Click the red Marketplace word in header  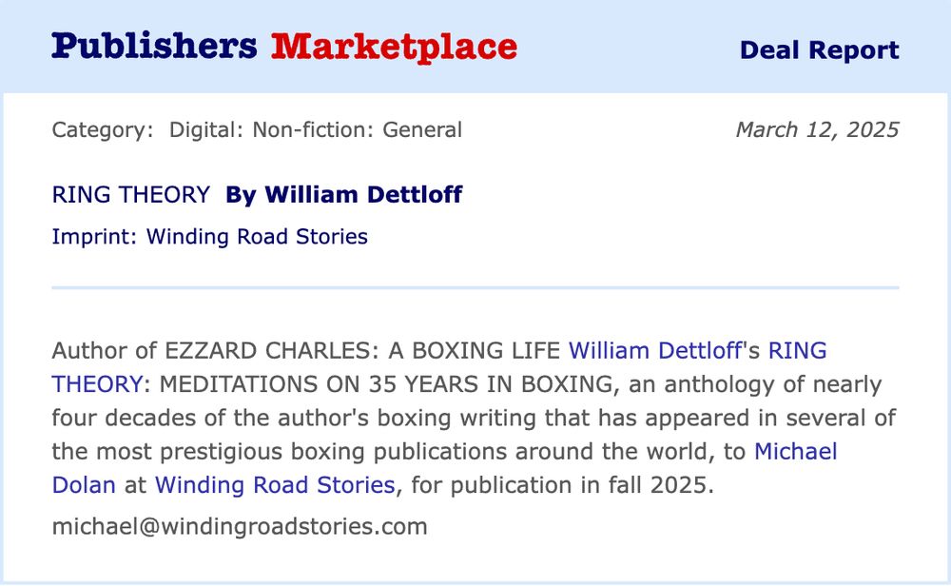(394, 46)
